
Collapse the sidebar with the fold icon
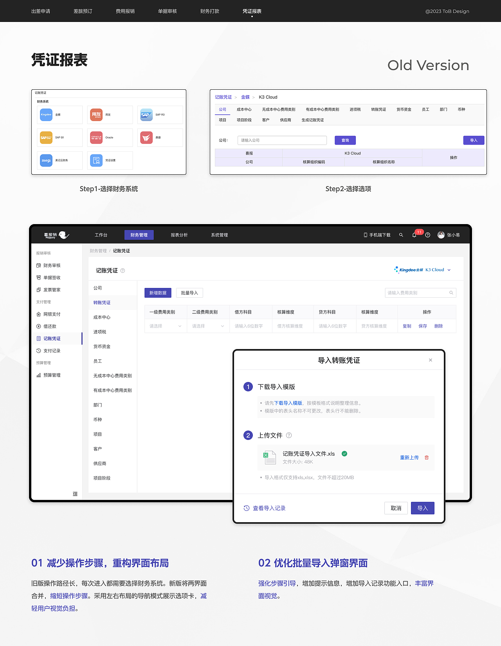(75, 494)
